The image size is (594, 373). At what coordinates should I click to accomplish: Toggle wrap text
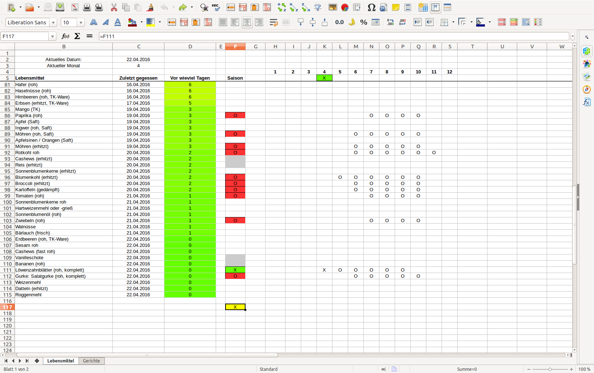(x=274, y=22)
